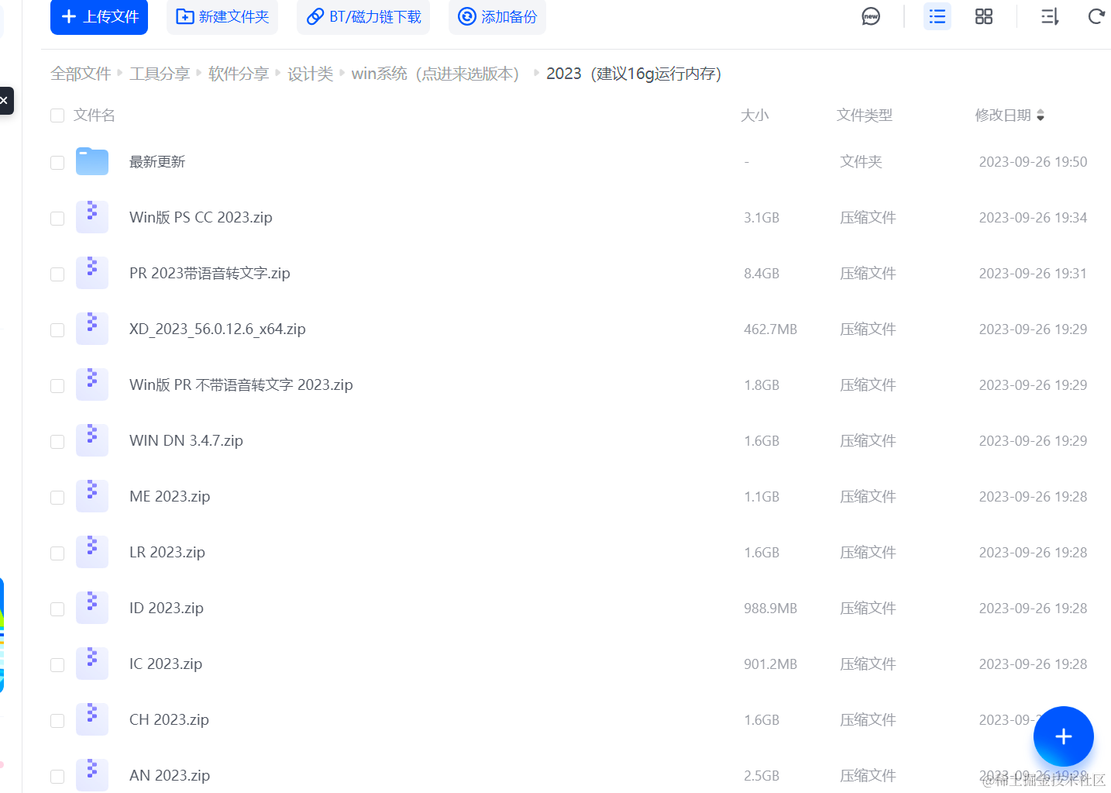Open file CH 2023.zip

point(169,720)
